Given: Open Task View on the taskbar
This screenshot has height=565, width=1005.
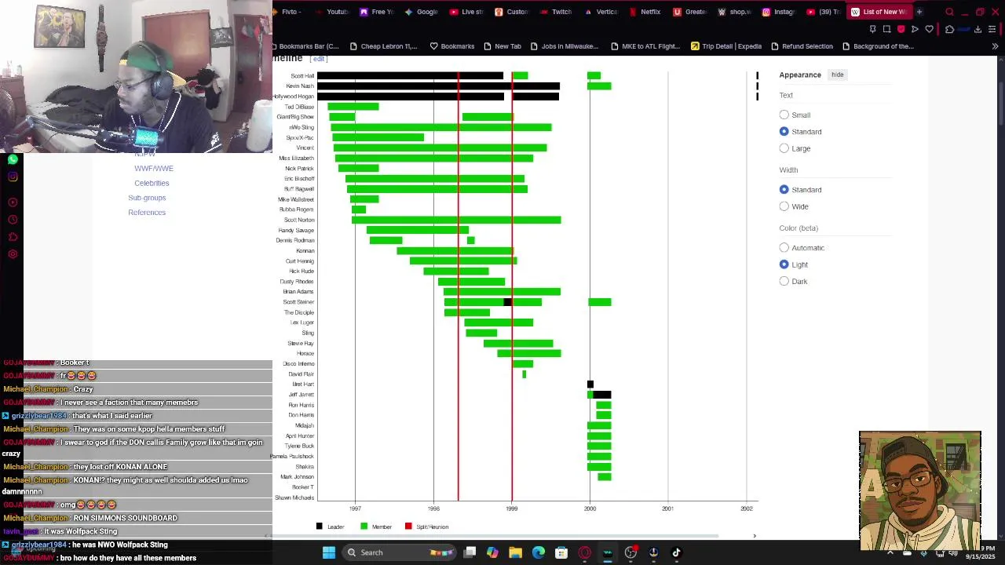Looking at the screenshot, I should (x=470, y=552).
